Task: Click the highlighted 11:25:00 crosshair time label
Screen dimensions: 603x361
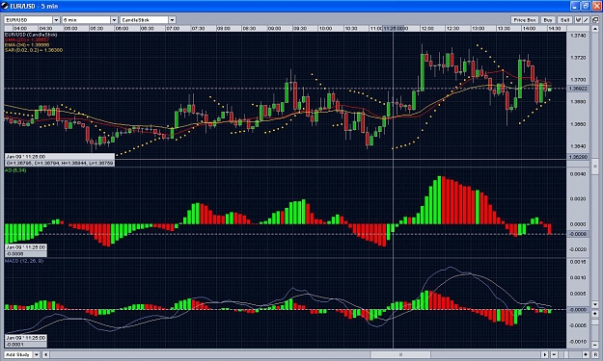Action: [394, 29]
